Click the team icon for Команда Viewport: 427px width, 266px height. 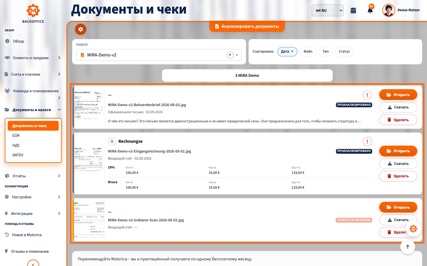pos(7,91)
